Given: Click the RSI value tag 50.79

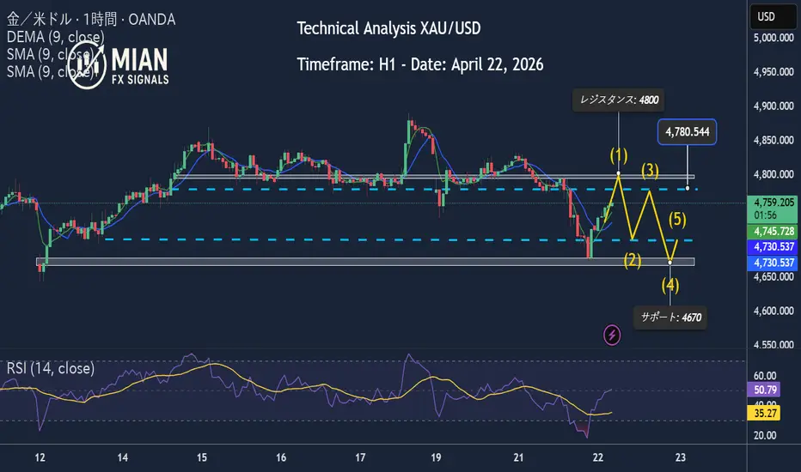Looking at the screenshot, I should pos(764,390).
